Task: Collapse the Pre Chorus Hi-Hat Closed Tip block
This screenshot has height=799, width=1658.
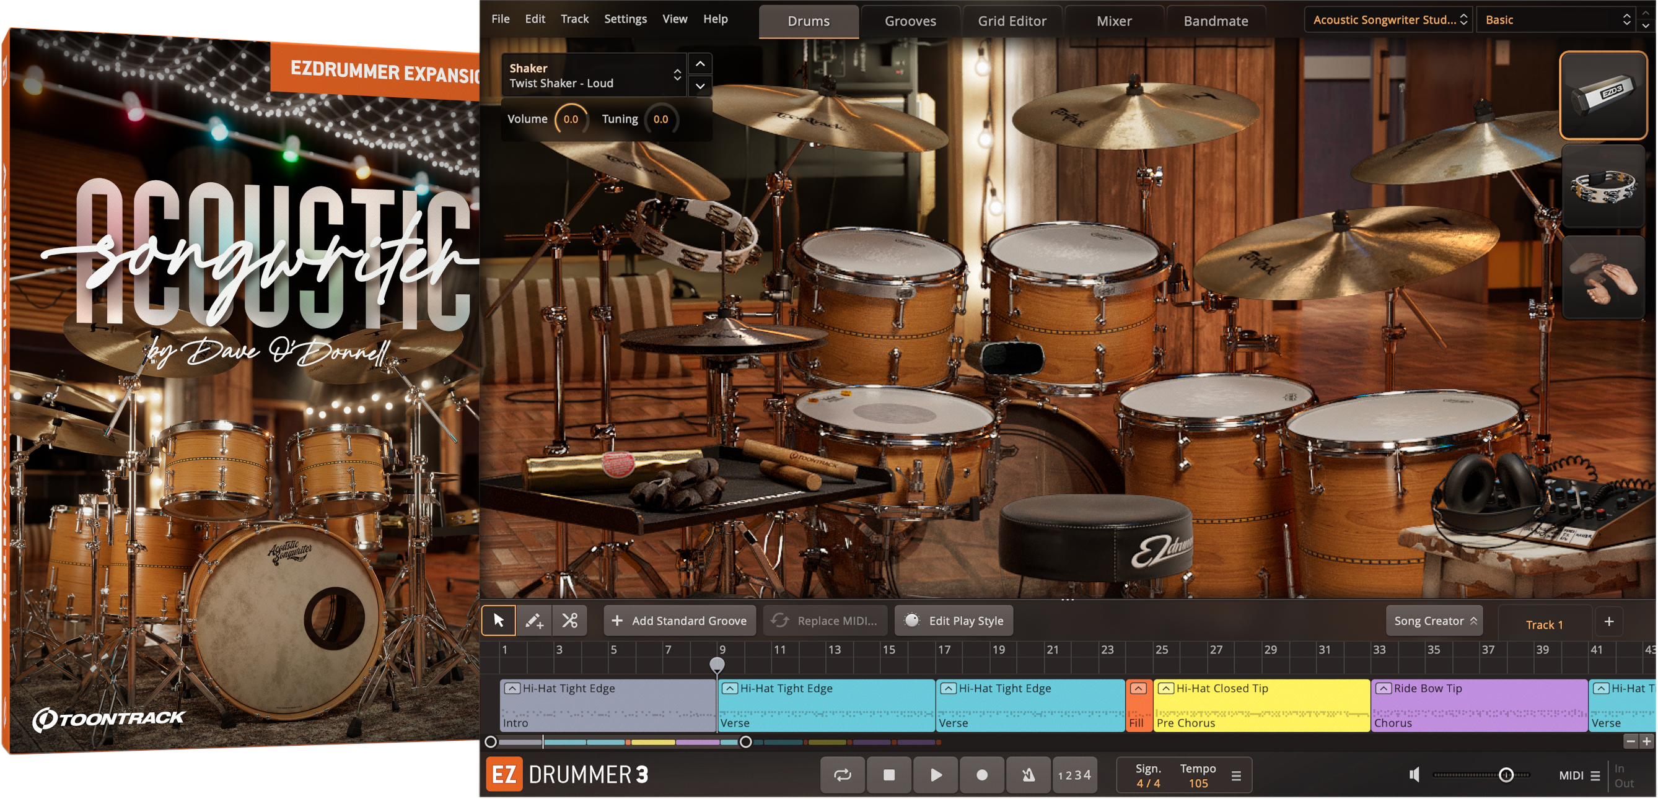Action: pos(1165,688)
